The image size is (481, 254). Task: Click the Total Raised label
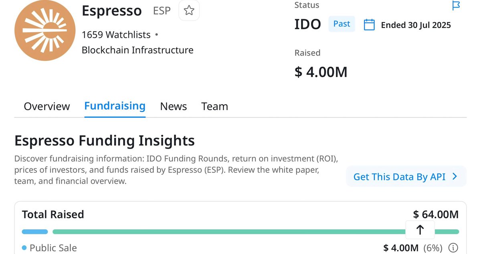click(53, 214)
